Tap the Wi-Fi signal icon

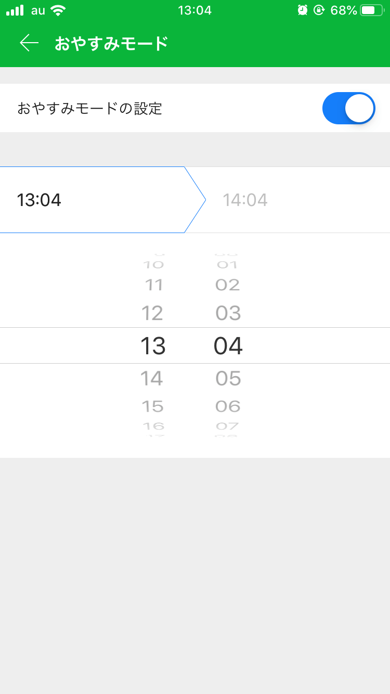[58, 10]
